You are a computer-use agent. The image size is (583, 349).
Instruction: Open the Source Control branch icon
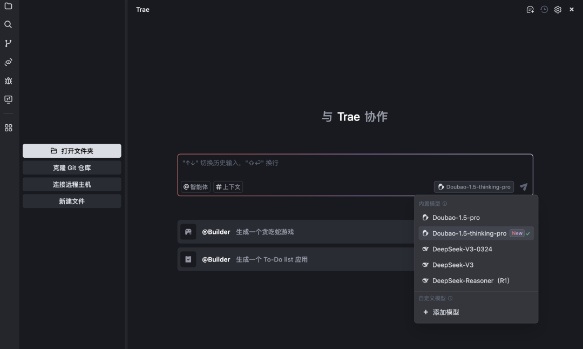coord(8,43)
